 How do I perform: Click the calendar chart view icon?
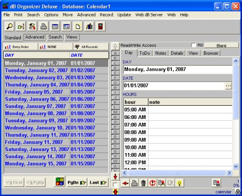[66, 26]
